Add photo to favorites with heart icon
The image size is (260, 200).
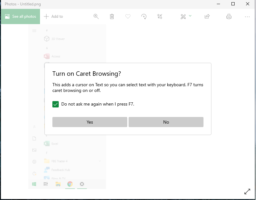point(128,16)
